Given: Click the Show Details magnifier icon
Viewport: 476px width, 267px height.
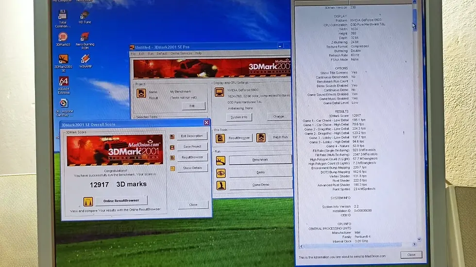Looking at the screenshot, I should [x=172, y=168].
